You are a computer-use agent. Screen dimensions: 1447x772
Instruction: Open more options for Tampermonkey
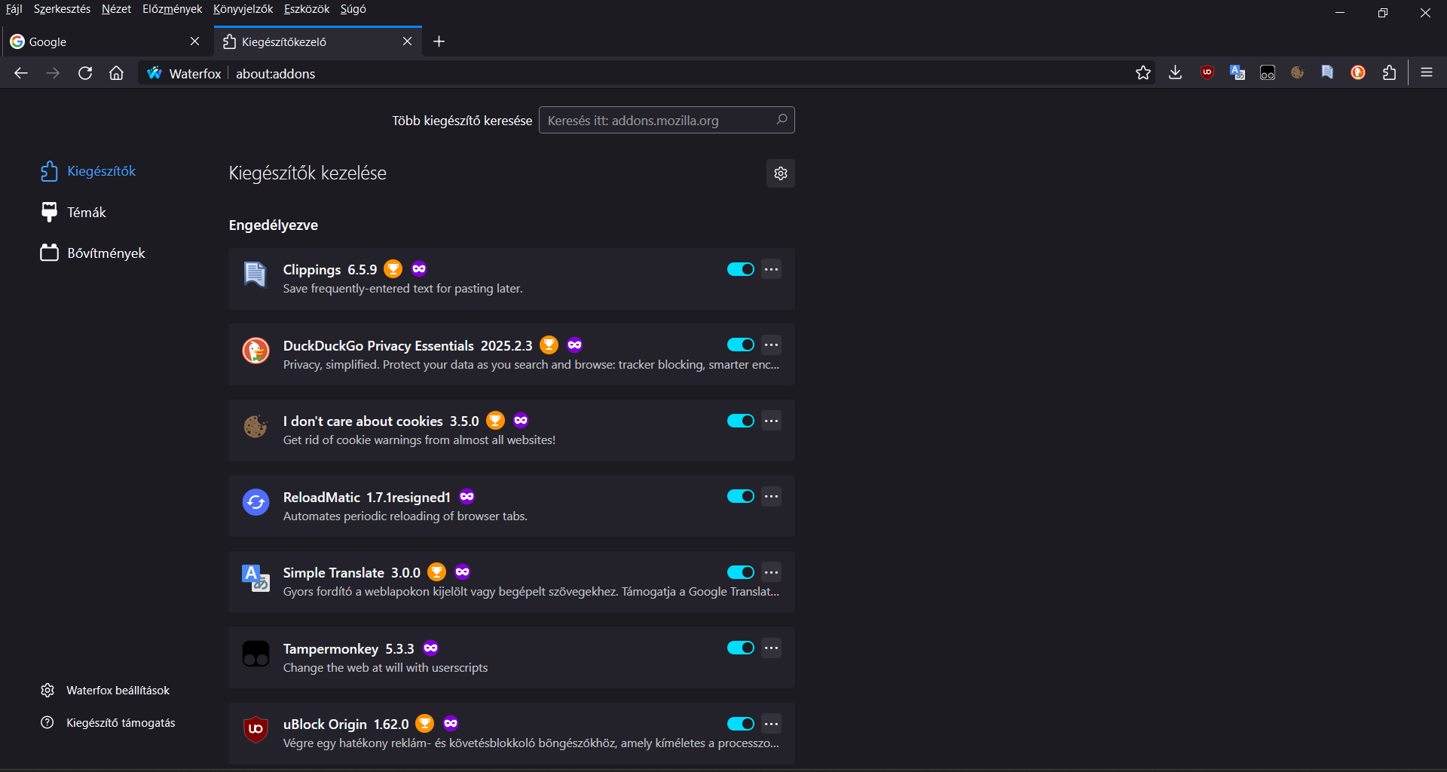(x=771, y=648)
